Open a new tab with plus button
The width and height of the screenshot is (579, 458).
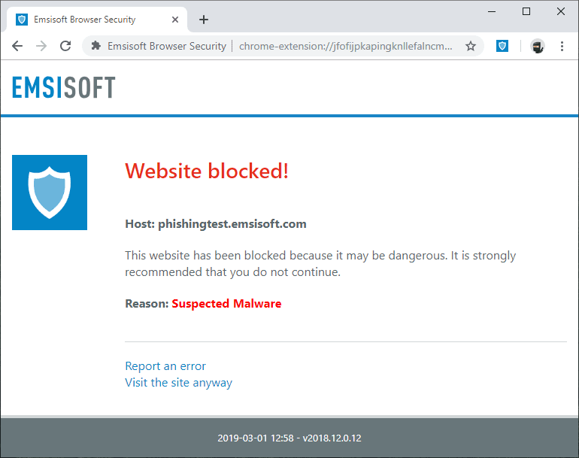[x=204, y=20]
